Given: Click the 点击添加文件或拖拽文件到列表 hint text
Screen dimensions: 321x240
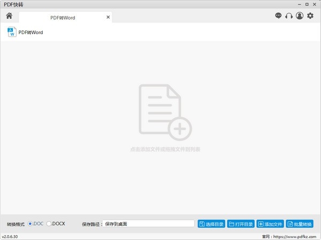Looking at the screenshot, I should coord(165,149).
